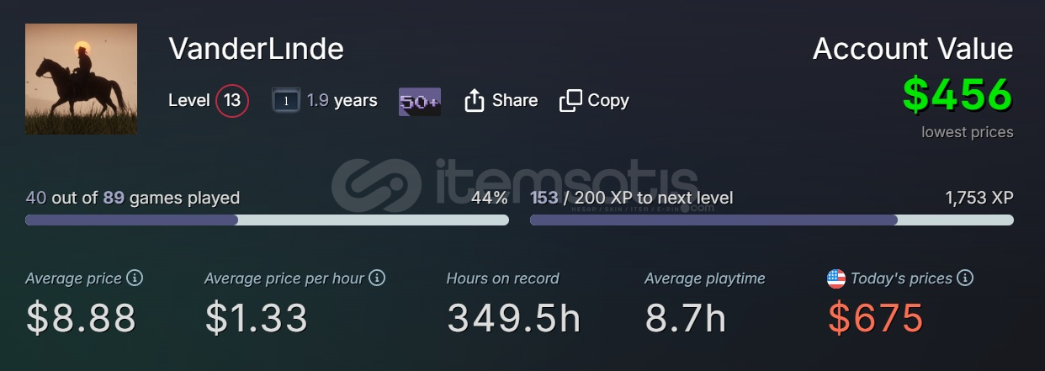
Task: Click the Copy button label
Action: [x=608, y=100]
